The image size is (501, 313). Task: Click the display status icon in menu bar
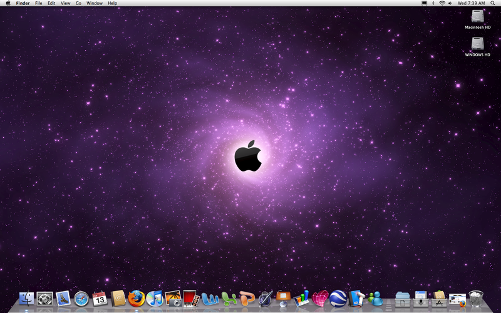point(425,3)
